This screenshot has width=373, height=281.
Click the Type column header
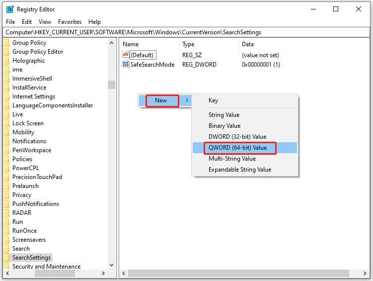click(209, 44)
